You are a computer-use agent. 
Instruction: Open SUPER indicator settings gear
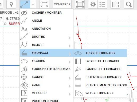(5, 24)
